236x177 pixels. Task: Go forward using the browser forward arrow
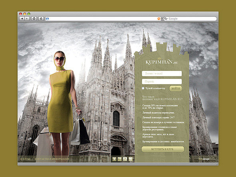click(27, 19)
